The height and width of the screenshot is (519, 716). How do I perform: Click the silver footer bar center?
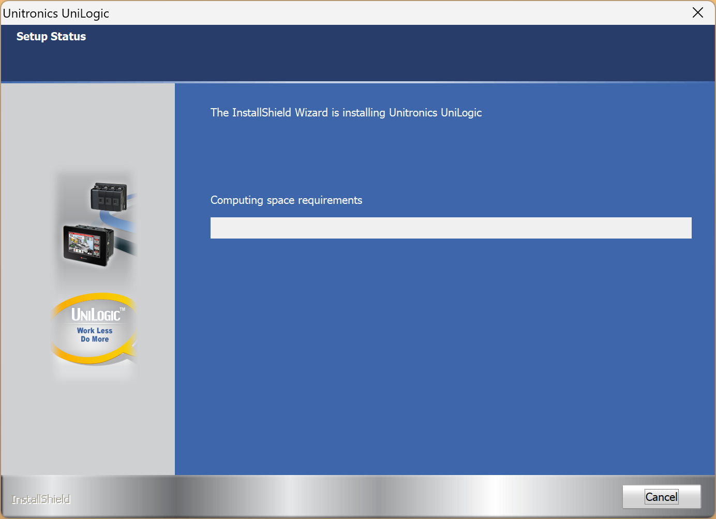(x=358, y=497)
